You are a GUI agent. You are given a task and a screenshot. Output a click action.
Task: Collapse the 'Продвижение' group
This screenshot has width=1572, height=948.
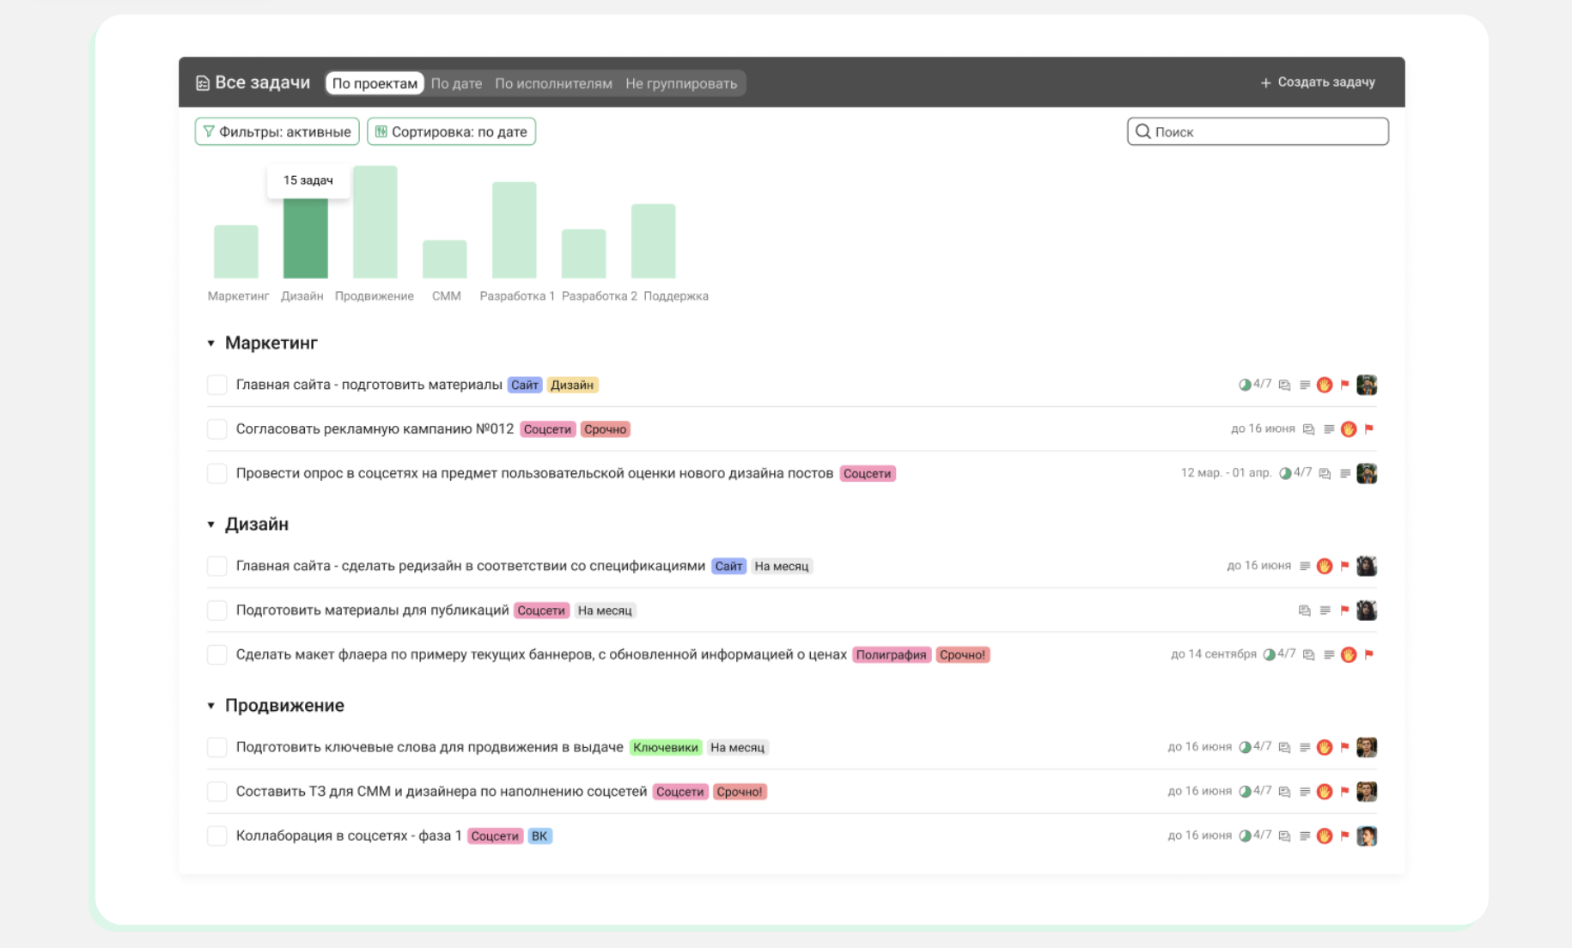(x=211, y=706)
